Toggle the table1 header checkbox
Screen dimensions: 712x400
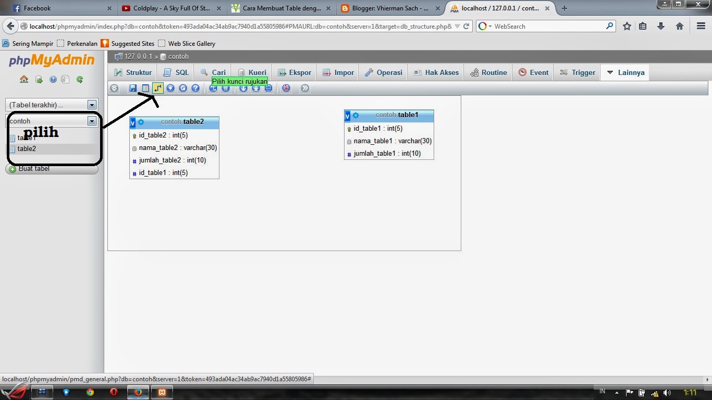(x=347, y=116)
